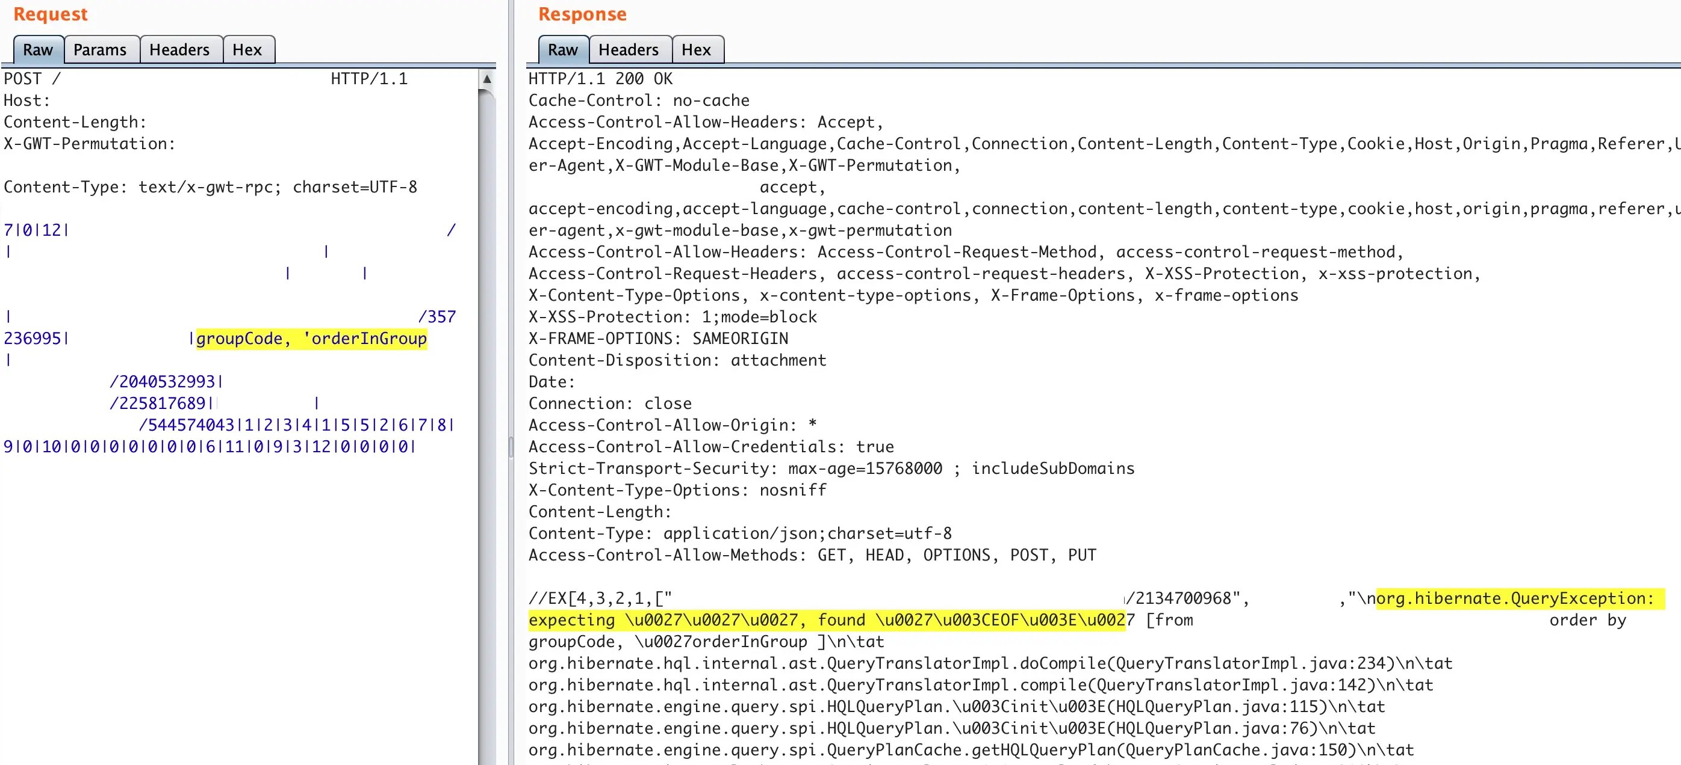The height and width of the screenshot is (765, 1681).
Task: Click the HTTP/1.1 200 OK status line
Action: tap(600, 79)
